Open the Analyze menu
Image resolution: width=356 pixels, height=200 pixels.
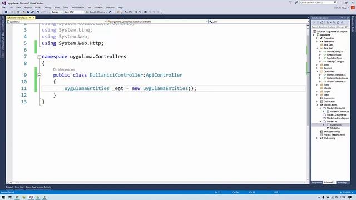pos(98,7)
